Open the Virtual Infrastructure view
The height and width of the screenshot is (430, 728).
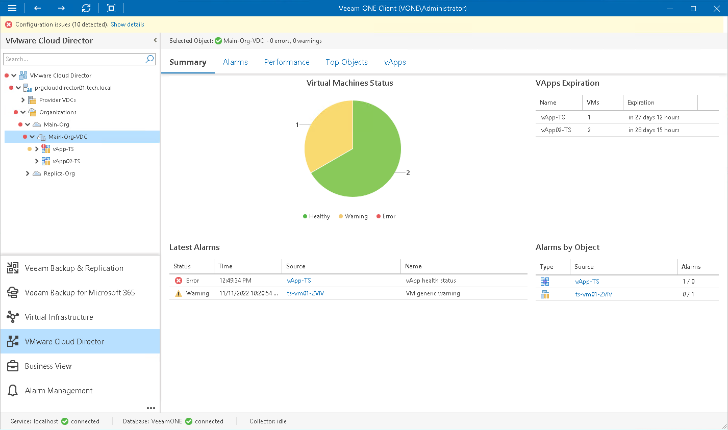pos(73,317)
